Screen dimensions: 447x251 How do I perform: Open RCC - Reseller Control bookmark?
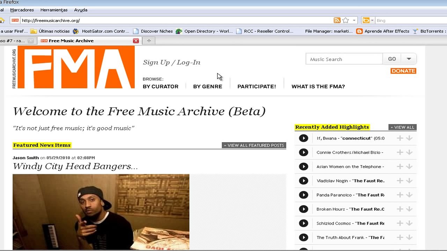265,31
